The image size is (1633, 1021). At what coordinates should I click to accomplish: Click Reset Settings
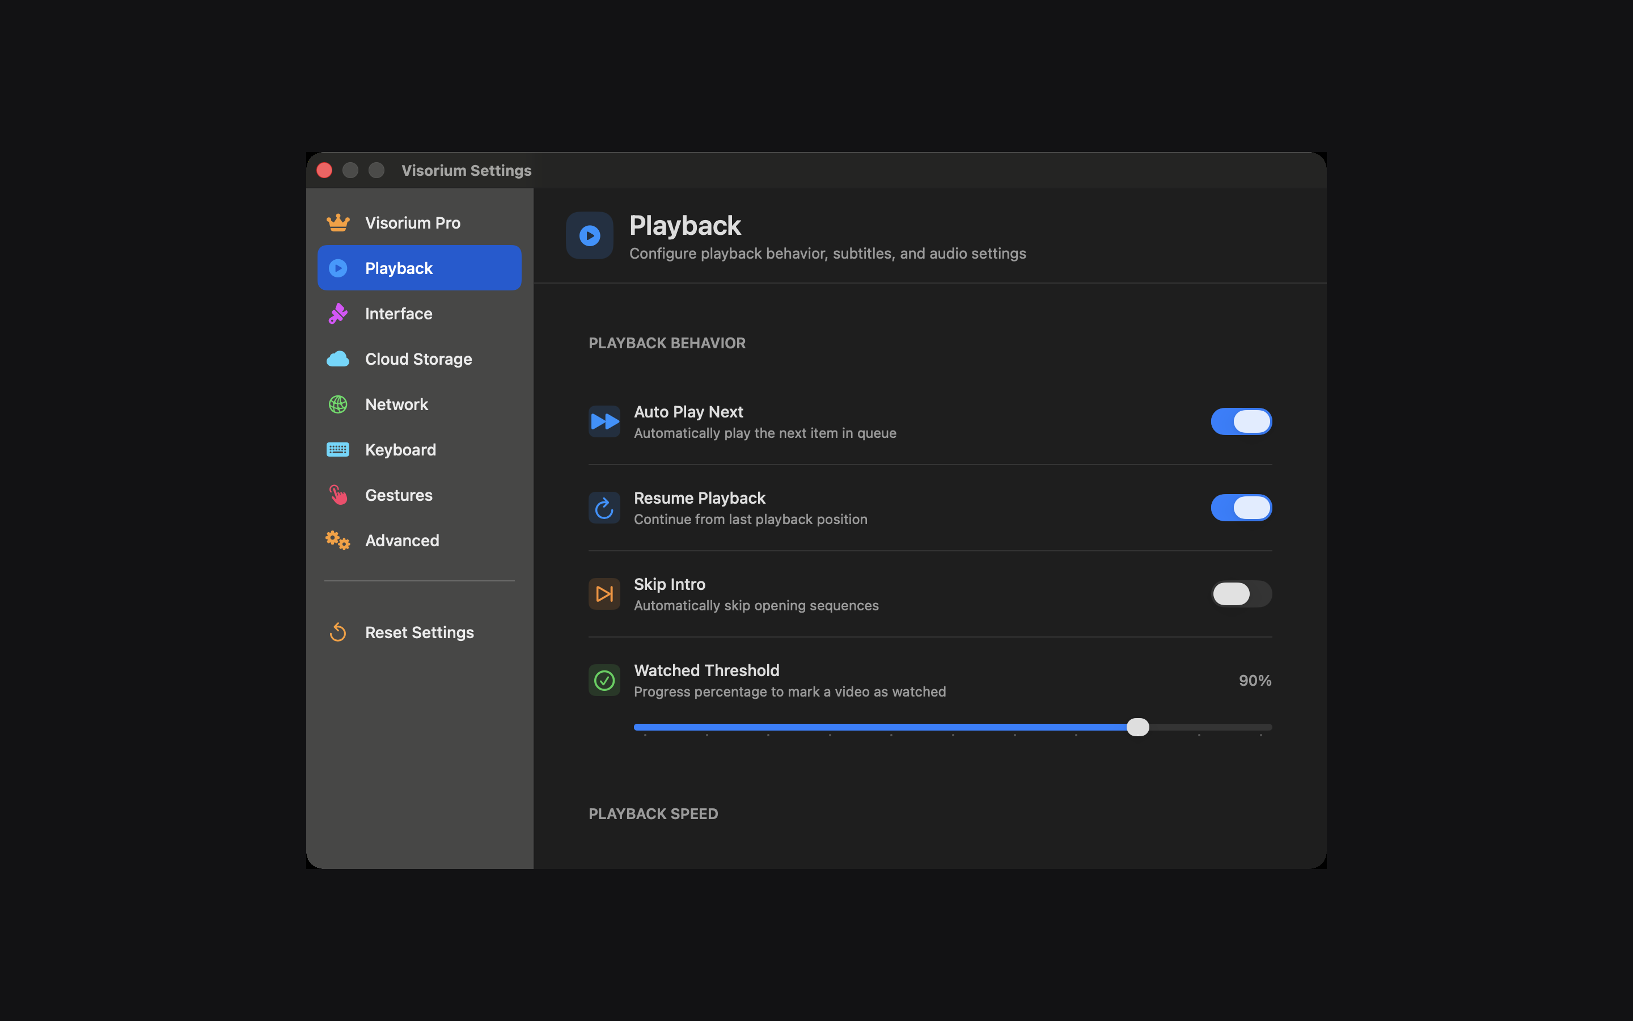coord(420,632)
